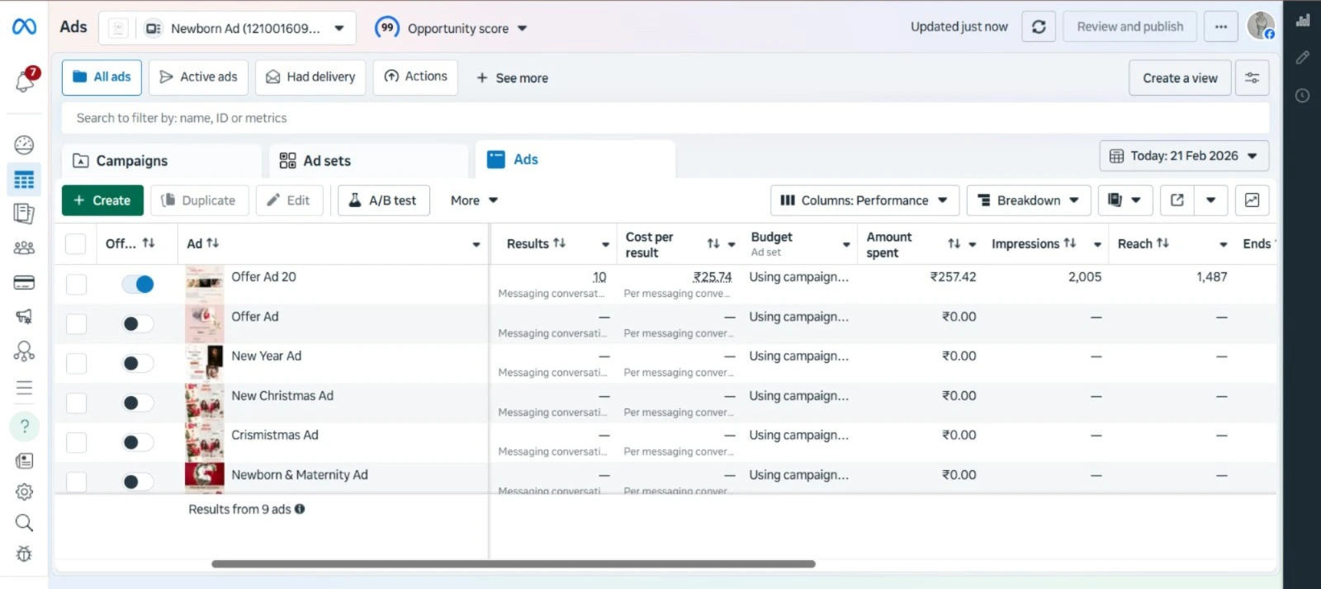Tick the Crismistmas Ad row checkbox
This screenshot has height=589, width=1321.
point(76,442)
